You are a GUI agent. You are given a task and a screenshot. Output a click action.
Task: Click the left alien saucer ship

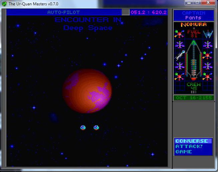click(x=83, y=128)
